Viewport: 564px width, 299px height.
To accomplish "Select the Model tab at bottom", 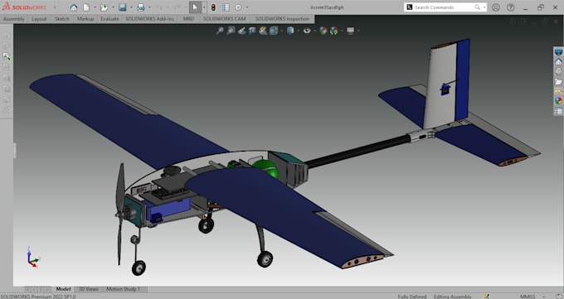I will click(63, 289).
